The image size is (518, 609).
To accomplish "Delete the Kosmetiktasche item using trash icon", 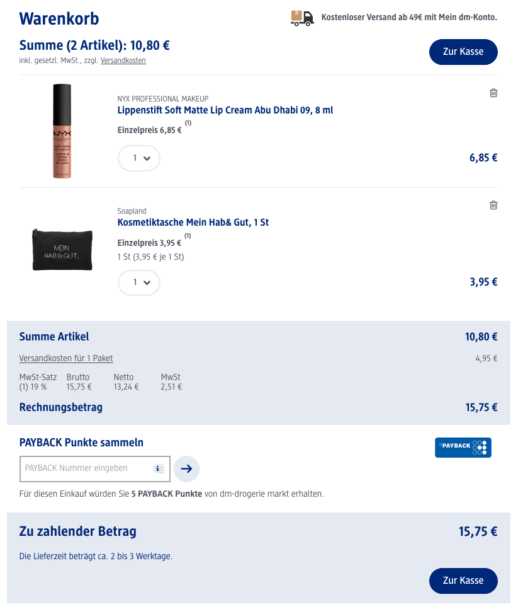I will point(493,206).
